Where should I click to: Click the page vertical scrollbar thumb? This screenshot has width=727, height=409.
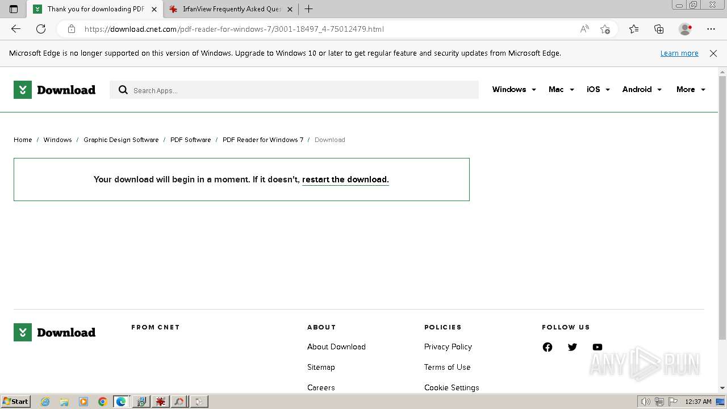[x=722, y=207]
